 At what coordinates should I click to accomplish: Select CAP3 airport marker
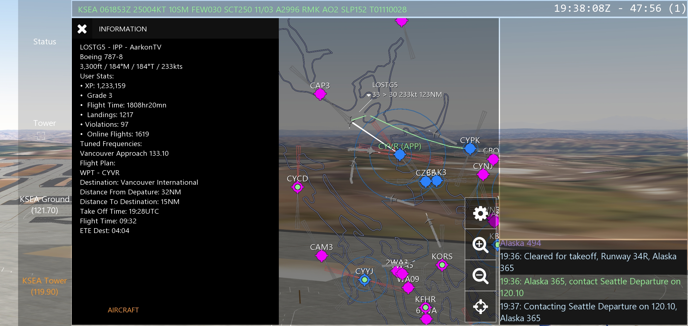320,94
